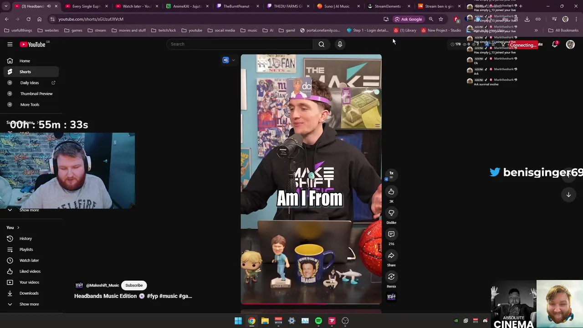Image resolution: width=583 pixels, height=328 pixels.
Task: Go to next Short with down arrow
Action: tap(568, 195)
